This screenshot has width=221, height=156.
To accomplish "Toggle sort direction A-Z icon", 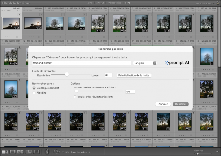I will point(57,152).
